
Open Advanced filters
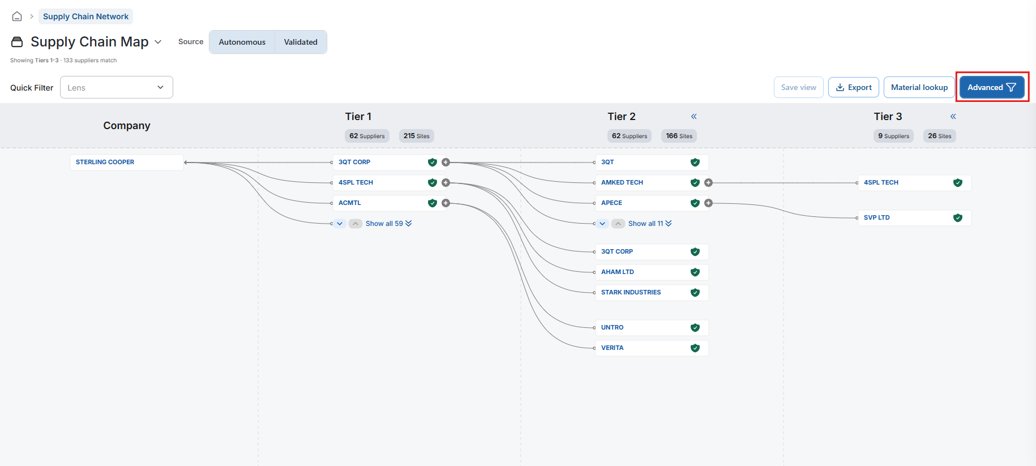pyautogui.click(x=992, y=87)
